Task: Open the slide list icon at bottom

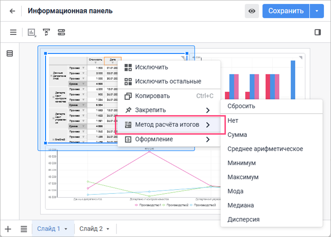Action: click(x=24, y=229)
